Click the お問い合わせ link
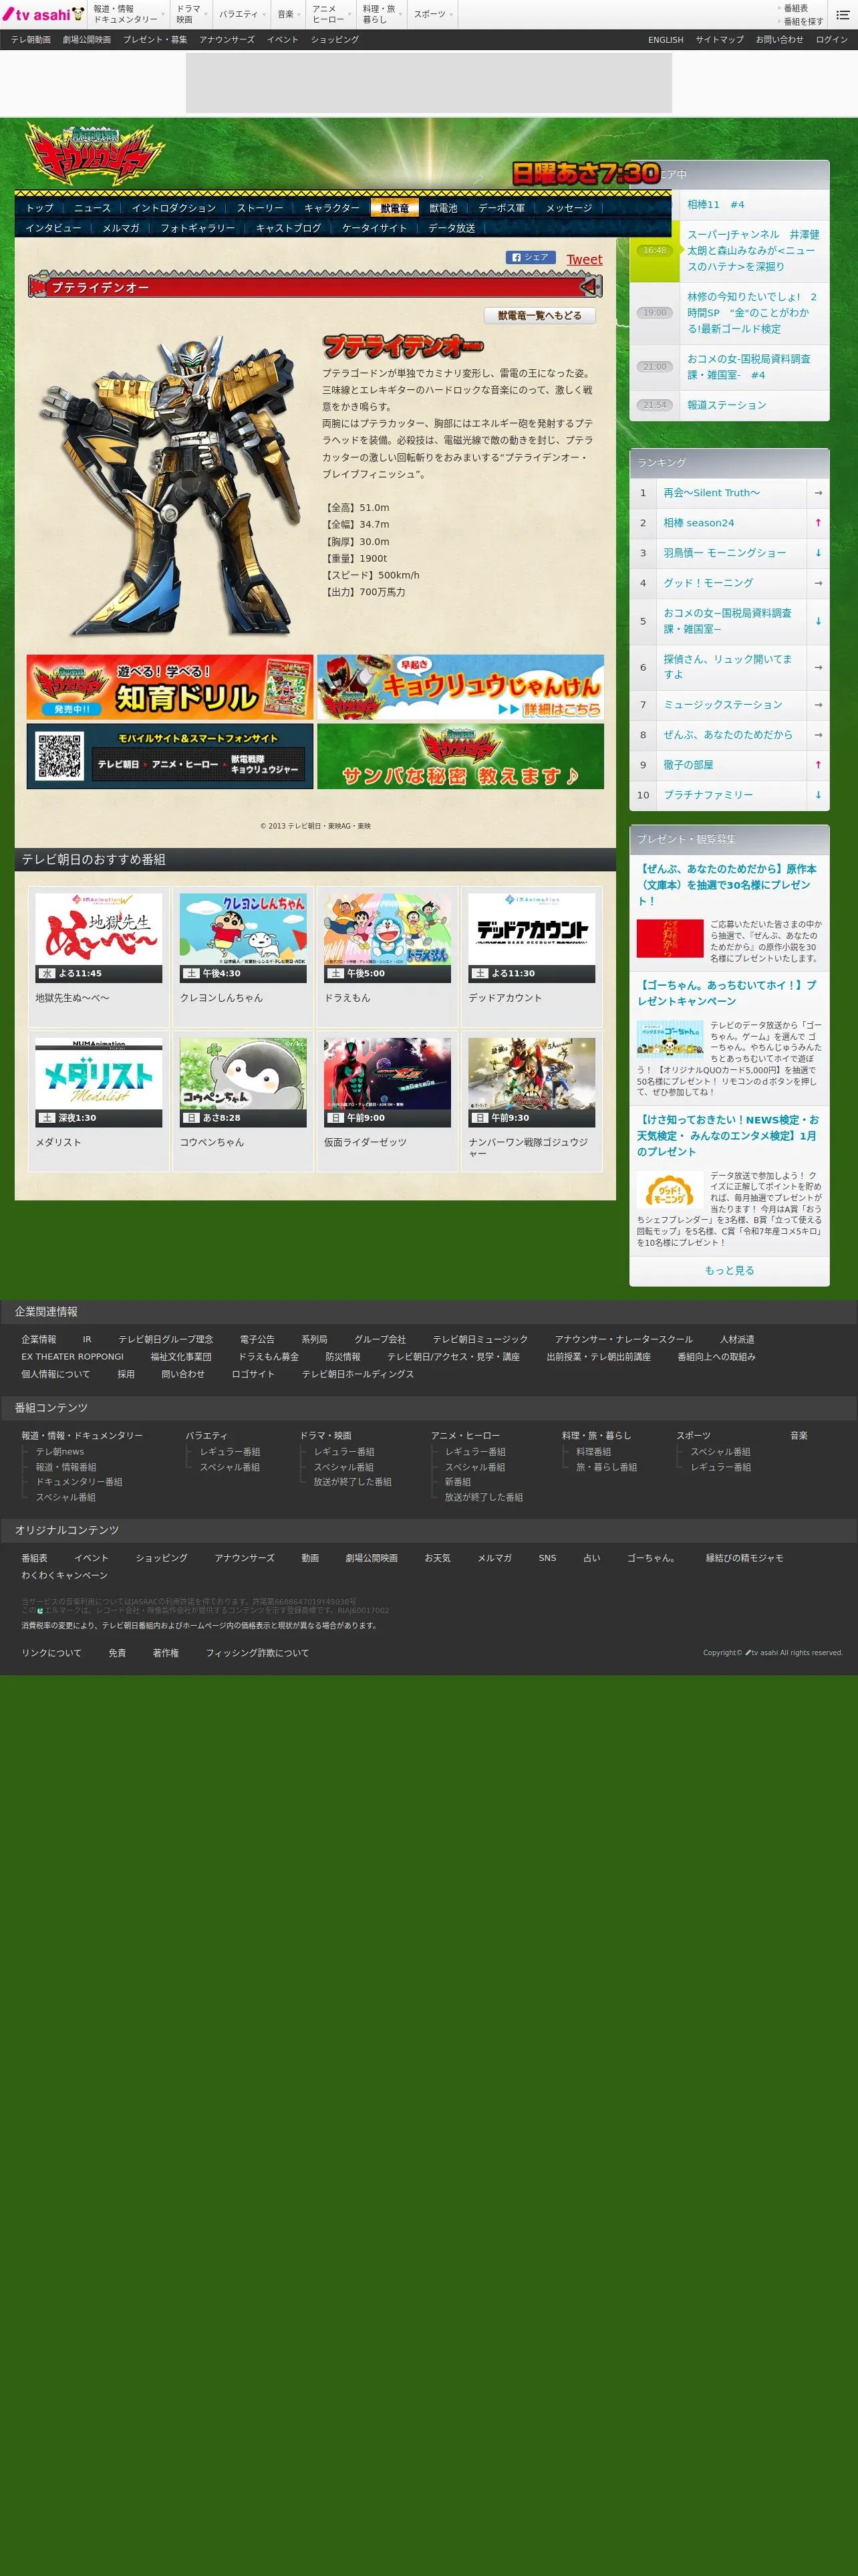 coord(779,40)
